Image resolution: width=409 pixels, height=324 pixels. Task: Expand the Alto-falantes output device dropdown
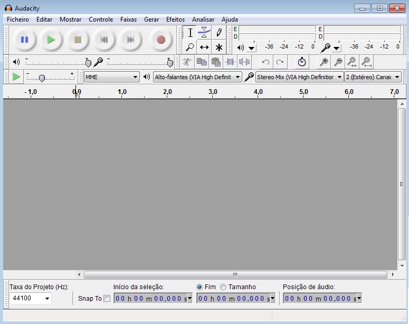[197, 77]
